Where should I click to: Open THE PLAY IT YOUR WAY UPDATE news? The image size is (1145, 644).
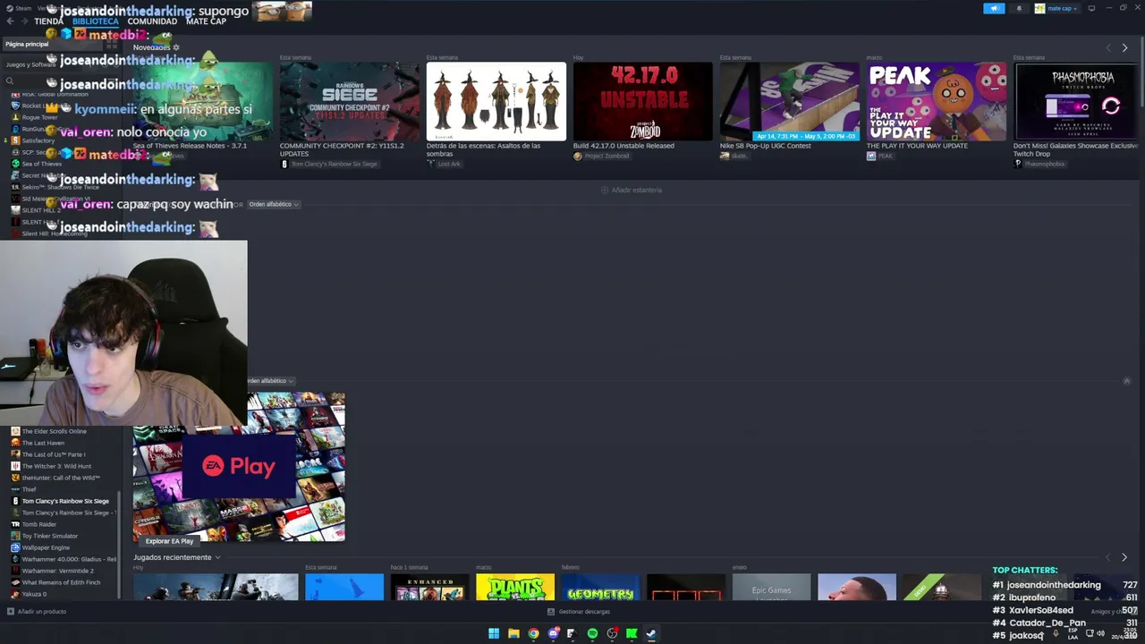[936, 101]
